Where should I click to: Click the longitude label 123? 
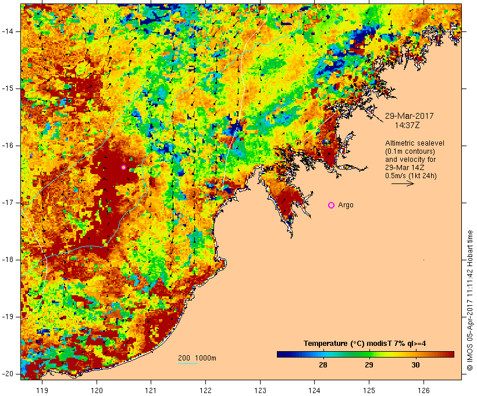coord(260,390)
